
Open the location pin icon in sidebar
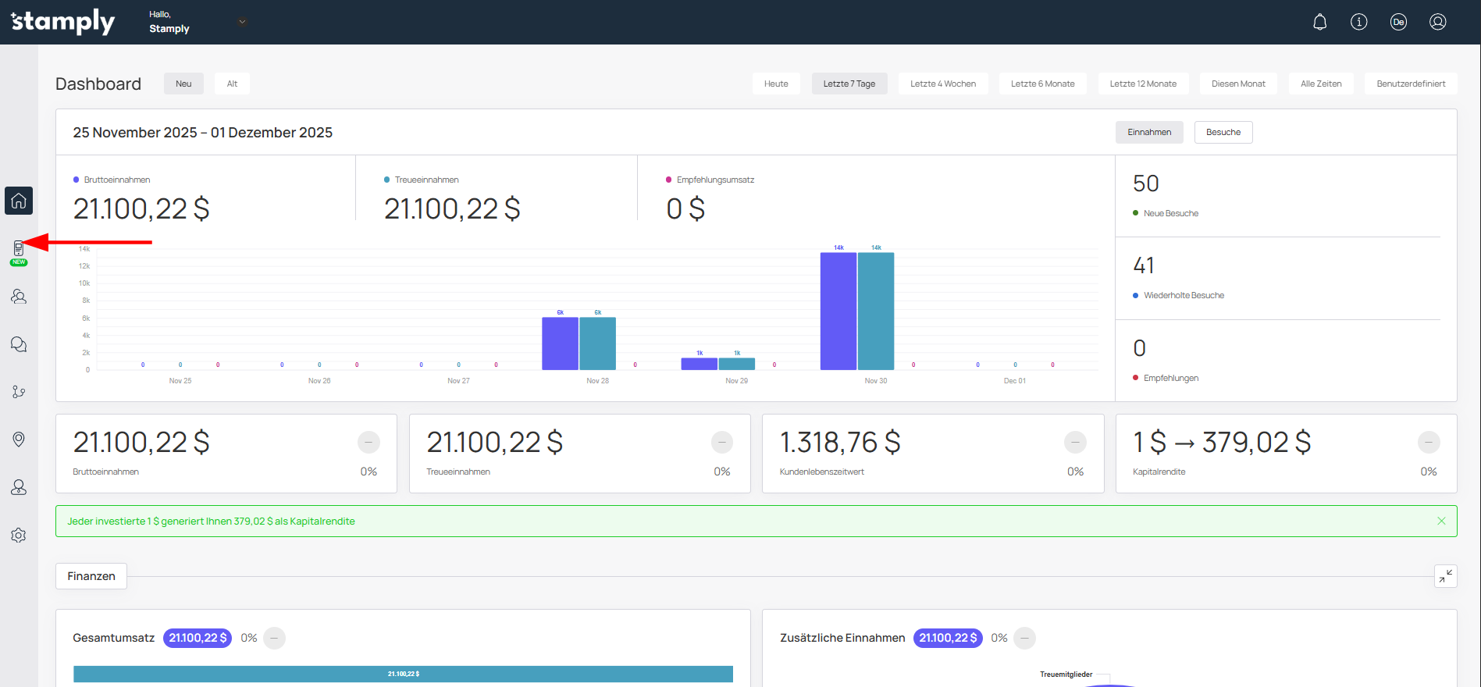(19, 440)
